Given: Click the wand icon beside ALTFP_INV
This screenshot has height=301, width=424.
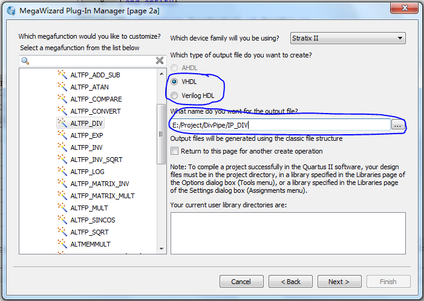Looking at the screenshot, I should click(62, 147).
